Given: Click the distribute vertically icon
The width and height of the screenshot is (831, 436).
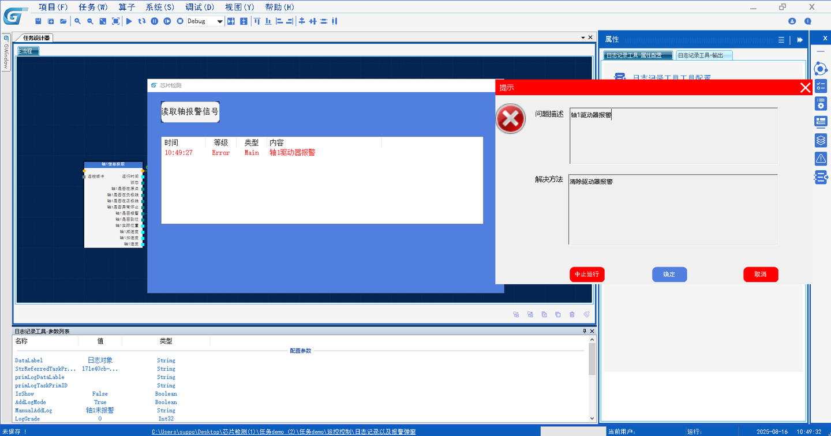Looking at the screenshot, I should [x=324, y=21].
